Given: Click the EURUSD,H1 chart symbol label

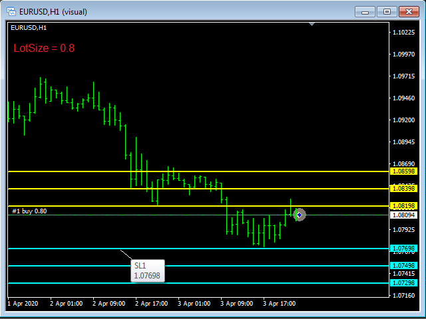Looking at the screenshot, I should point(29,28).
